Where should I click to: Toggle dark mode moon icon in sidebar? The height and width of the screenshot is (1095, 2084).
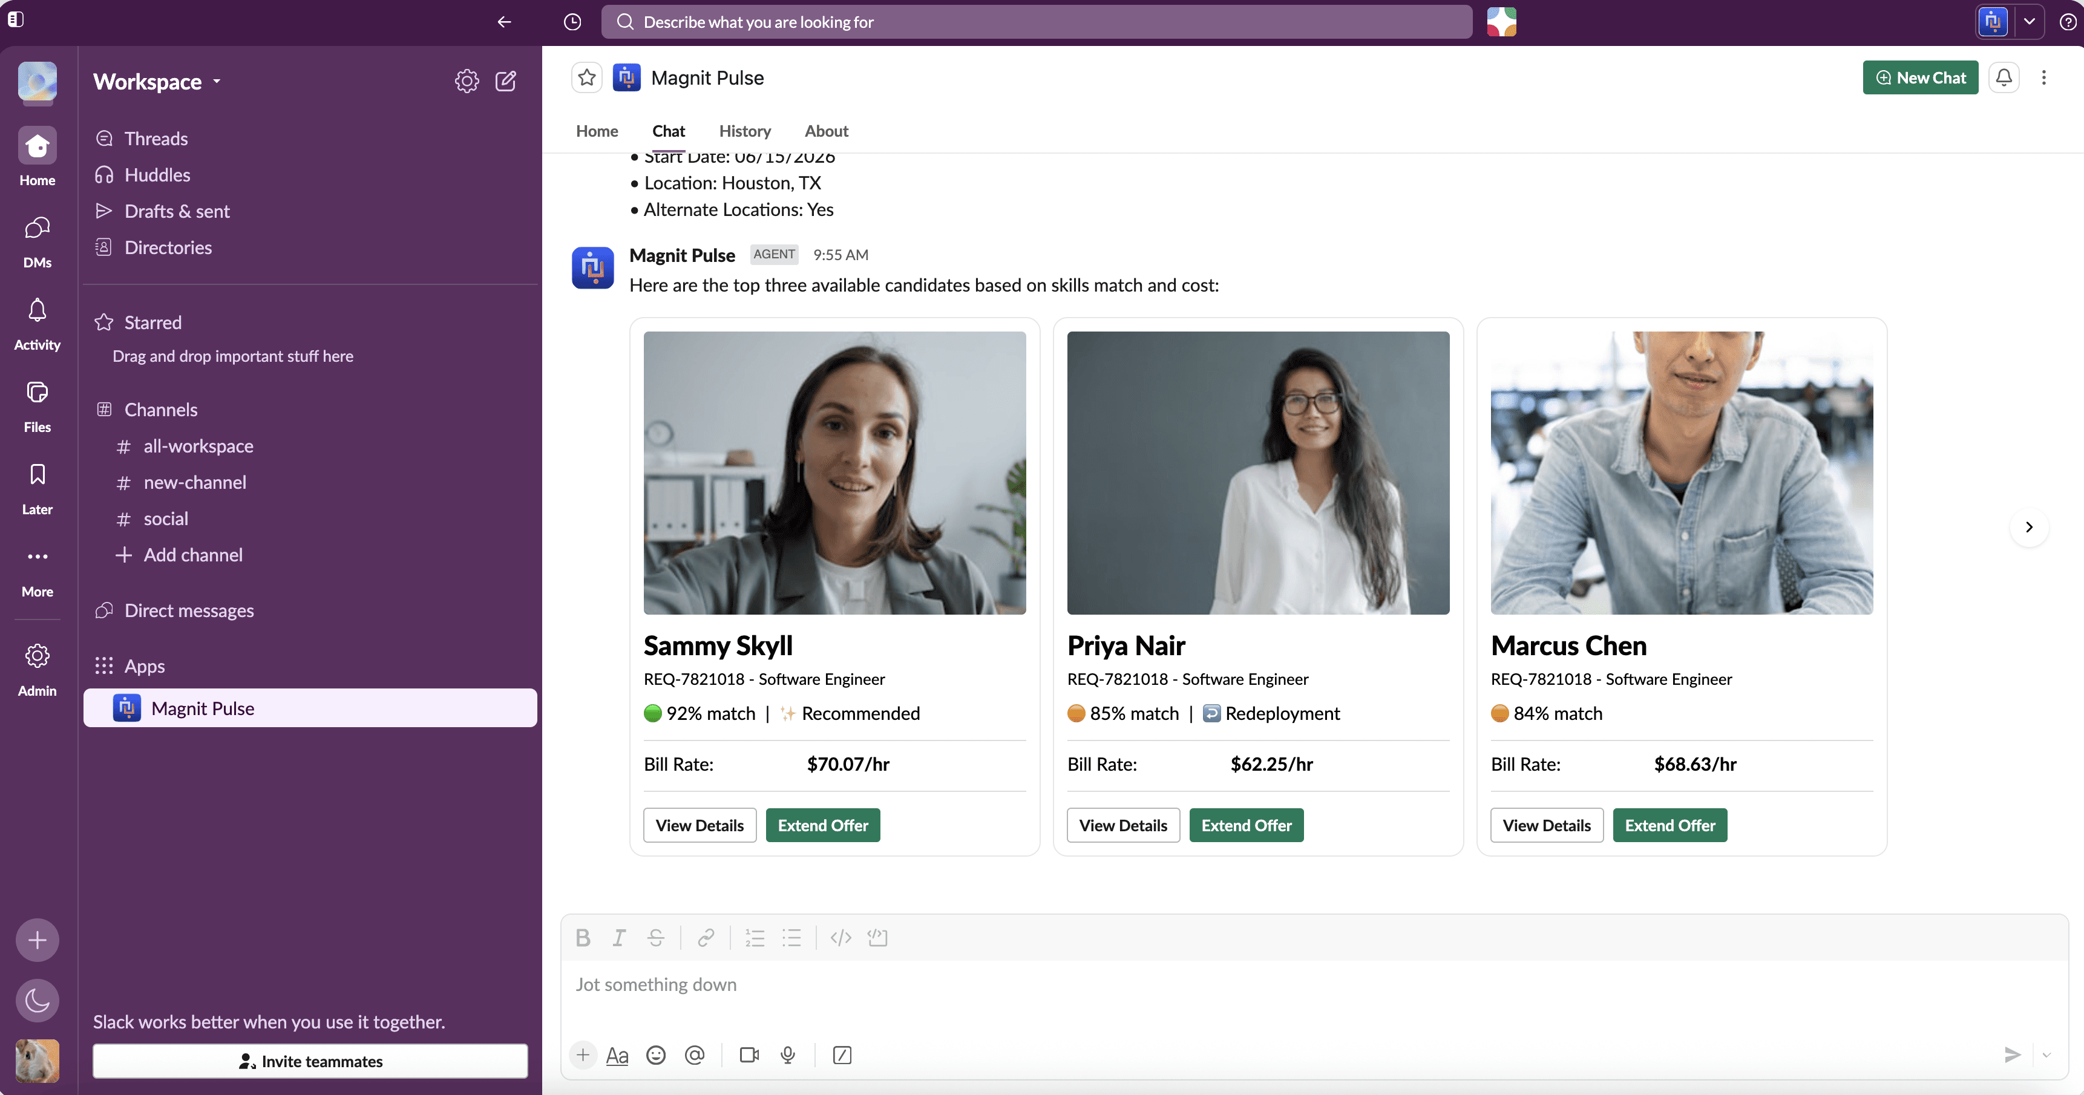click(38, 1001)
